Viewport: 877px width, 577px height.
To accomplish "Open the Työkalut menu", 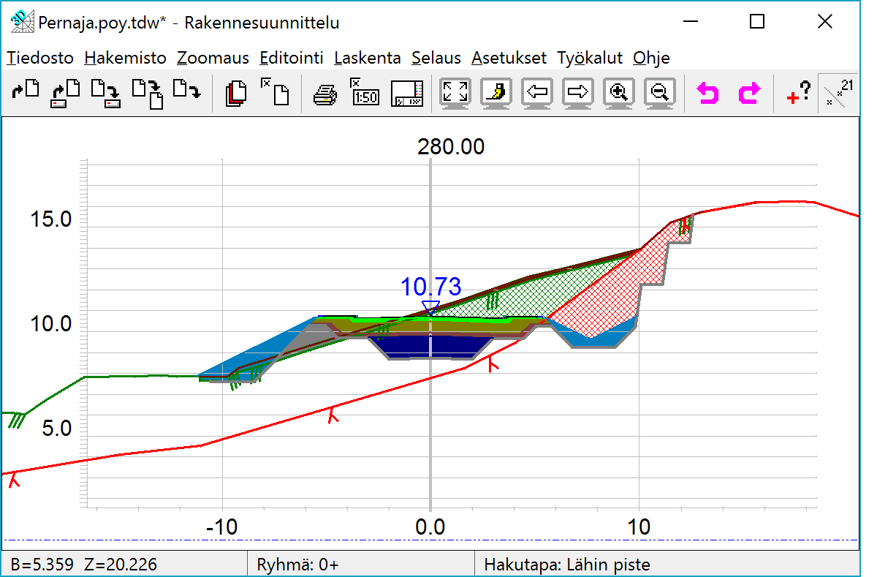I will 589,58.
